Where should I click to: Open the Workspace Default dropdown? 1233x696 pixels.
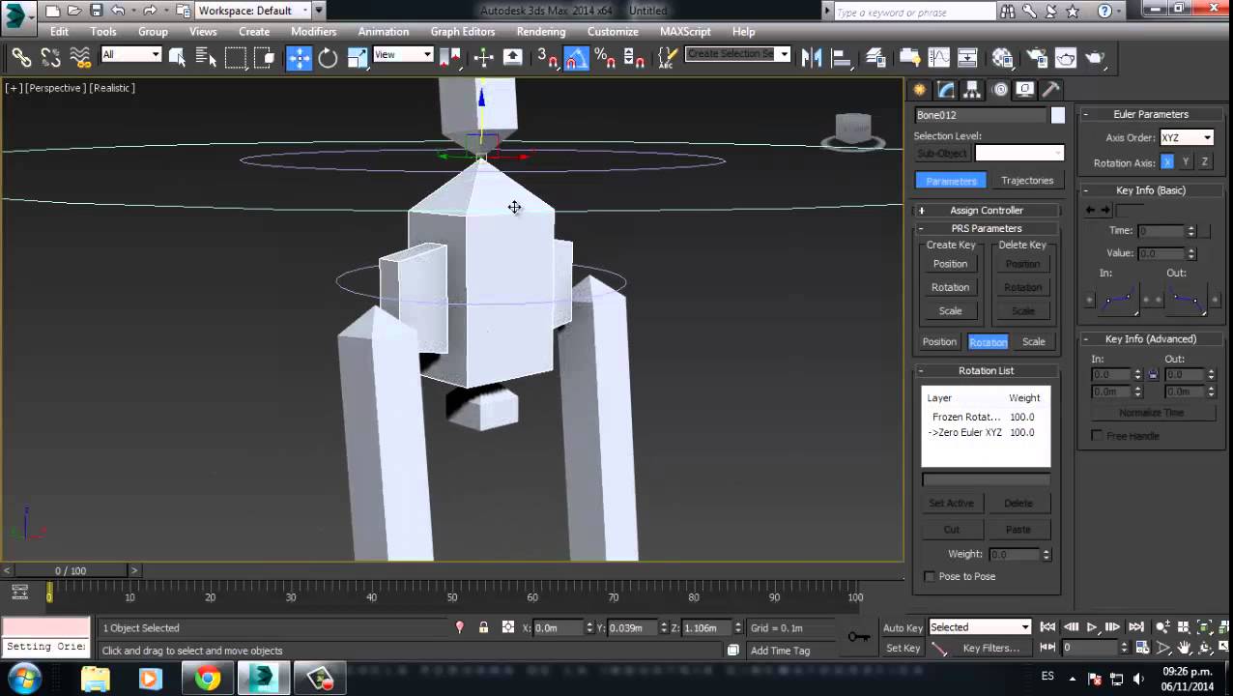[253, 11]
